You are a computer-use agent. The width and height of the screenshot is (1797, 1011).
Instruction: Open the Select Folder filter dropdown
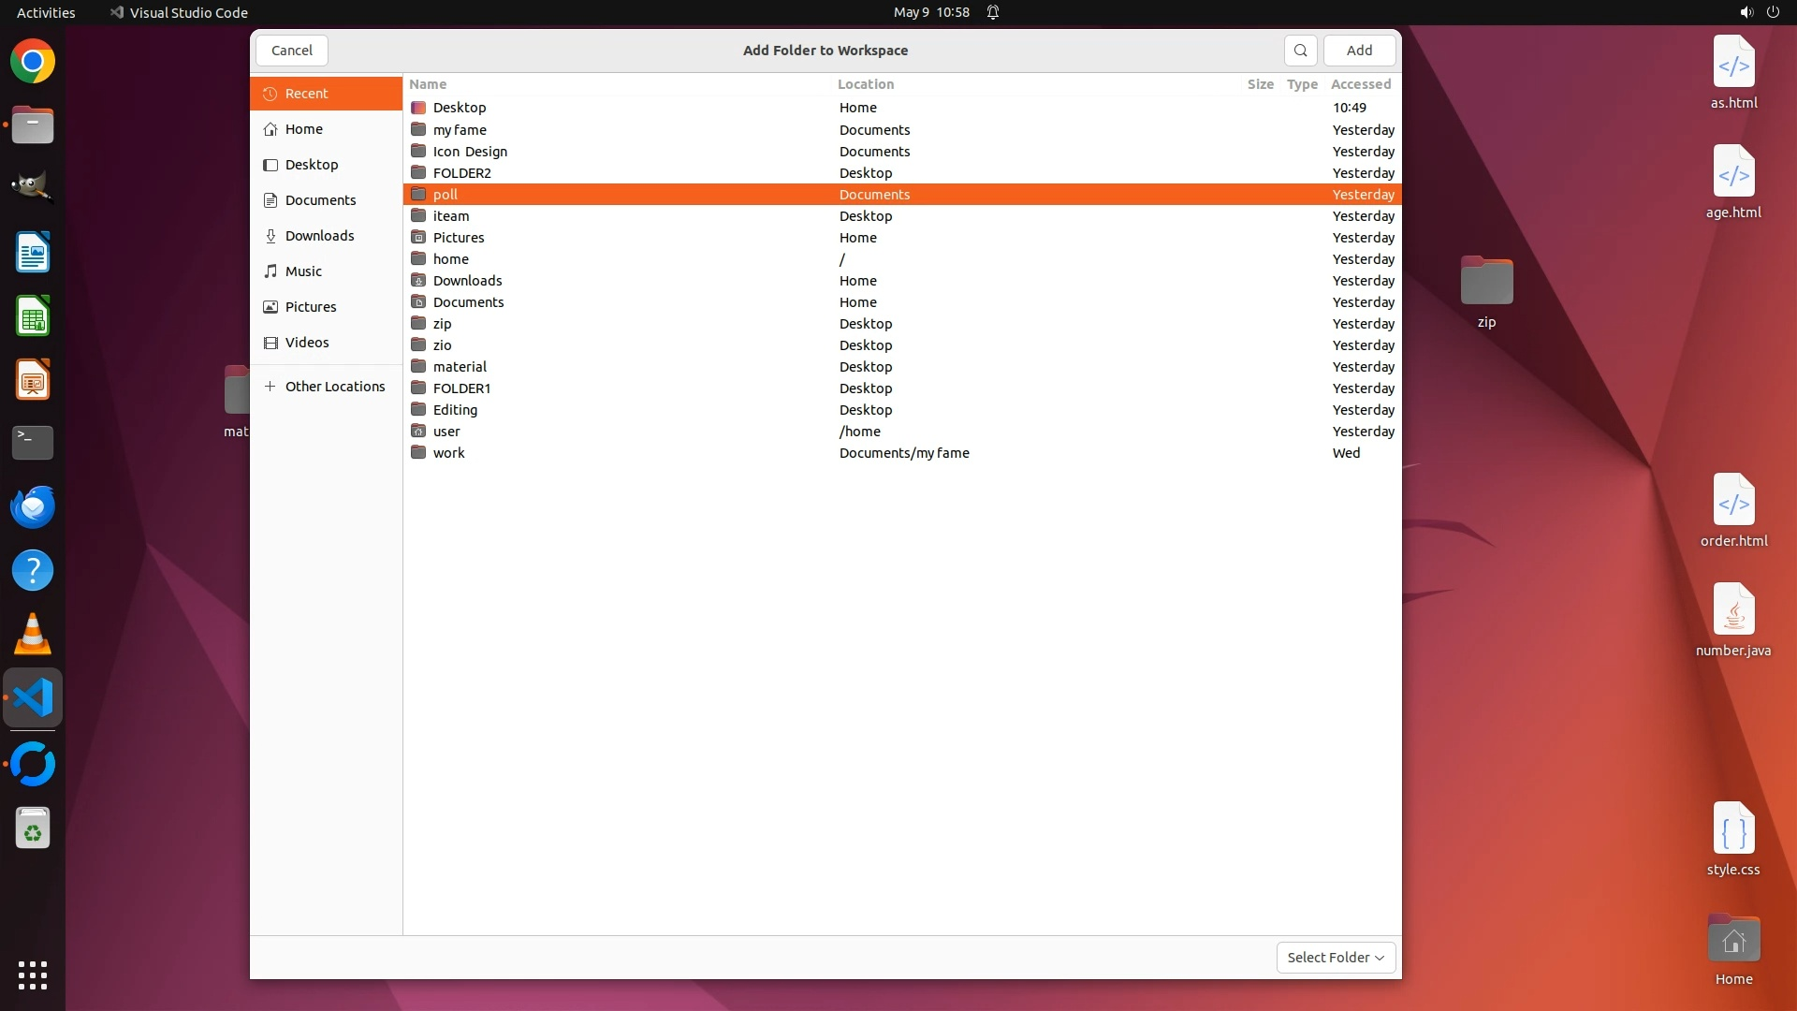tap(1336, 958)
